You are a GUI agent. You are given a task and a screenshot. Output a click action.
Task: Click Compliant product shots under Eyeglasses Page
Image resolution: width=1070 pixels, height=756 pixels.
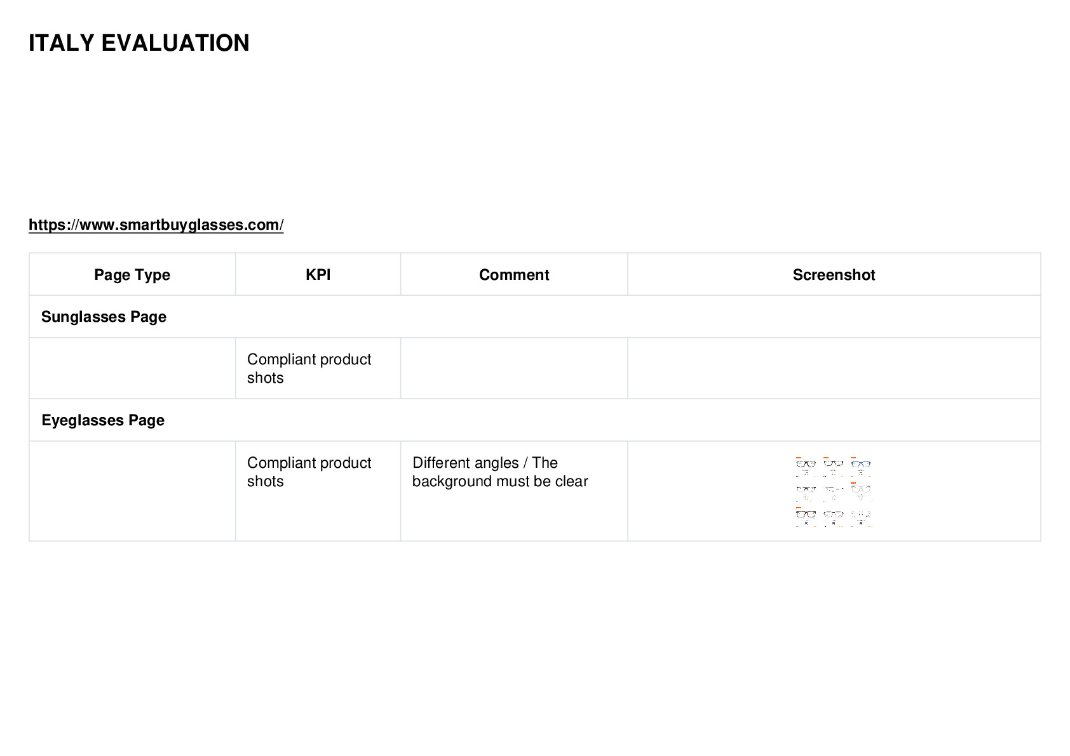[x=309, y=472]
